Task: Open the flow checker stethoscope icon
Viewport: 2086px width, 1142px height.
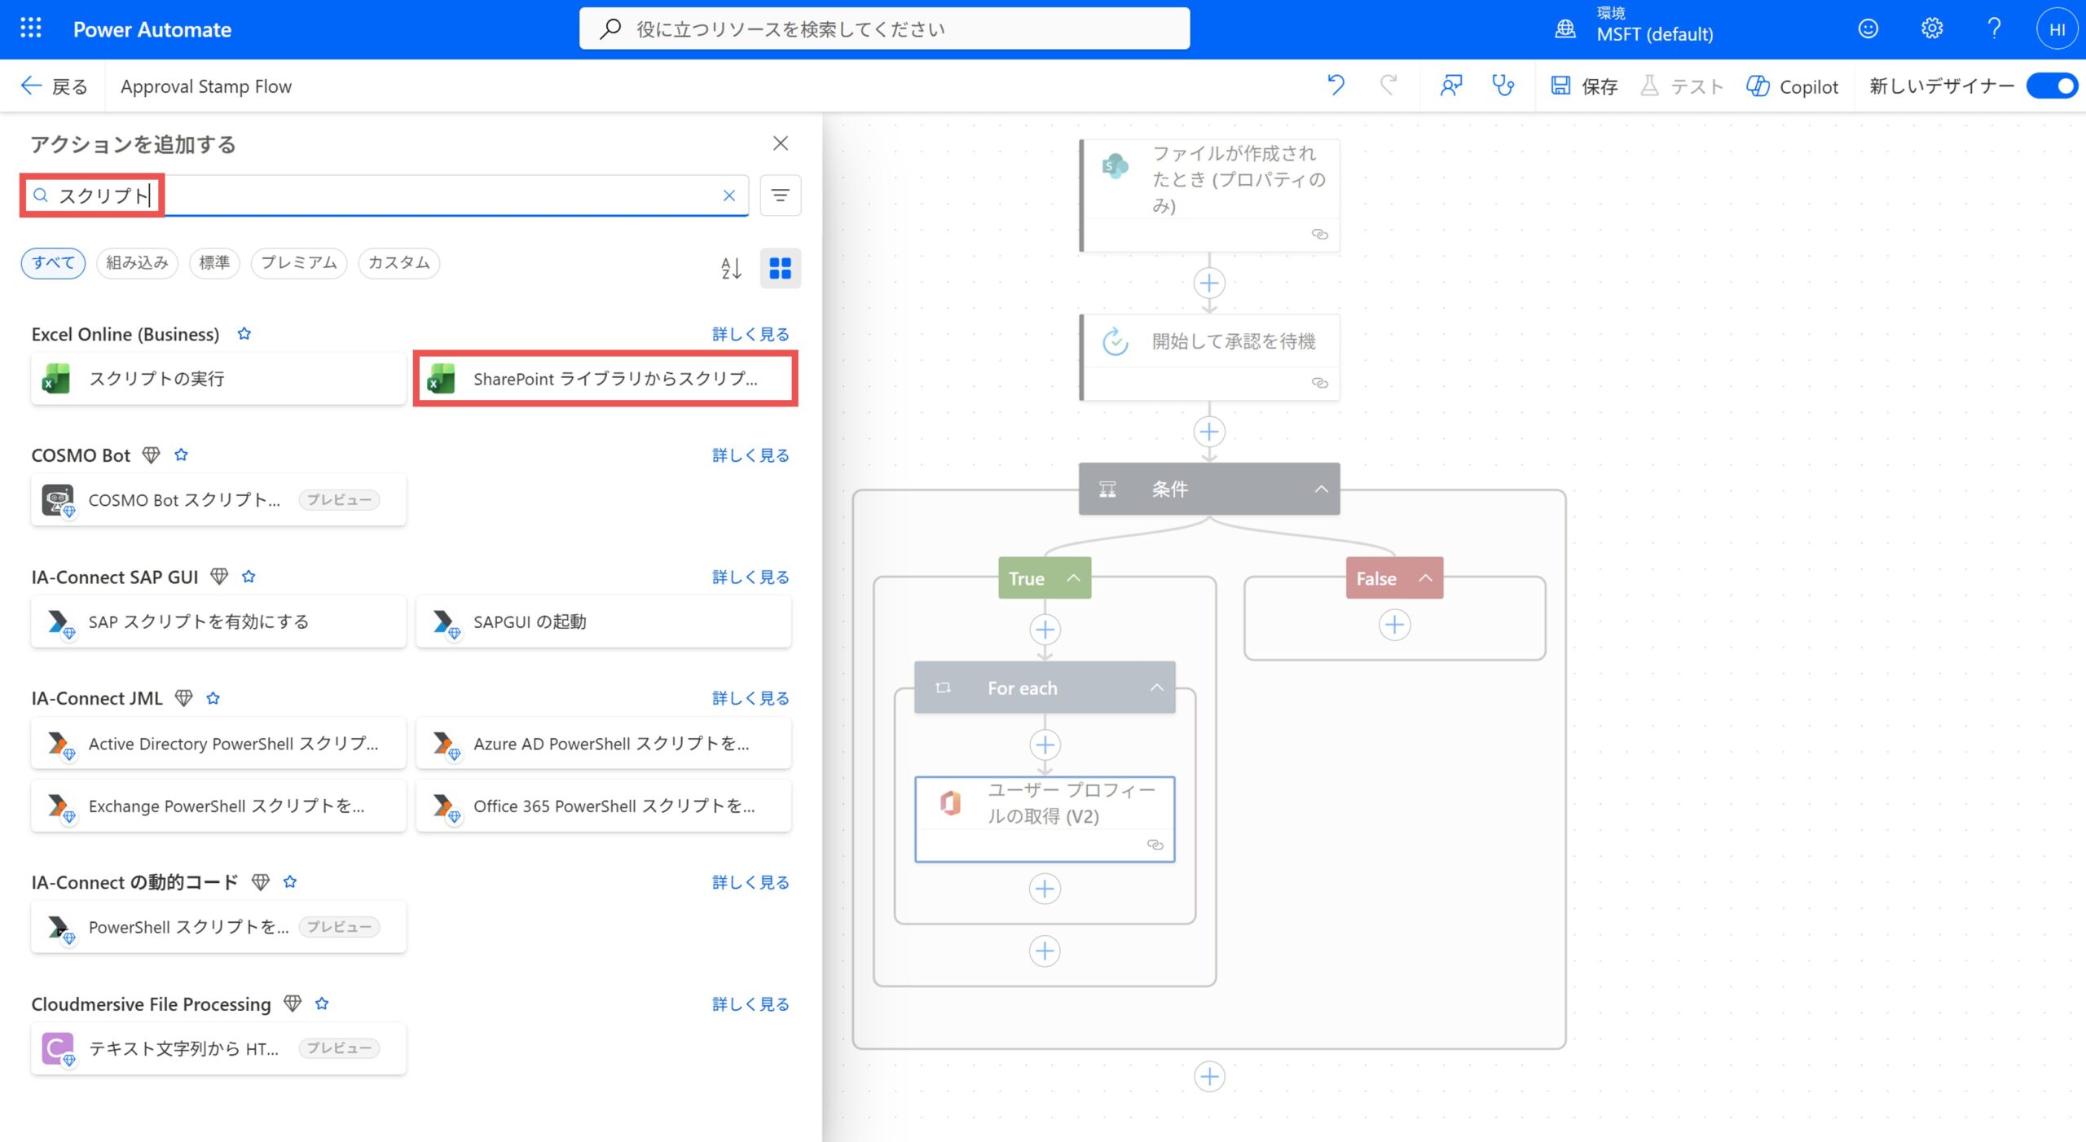Action: coord(1503,85)
